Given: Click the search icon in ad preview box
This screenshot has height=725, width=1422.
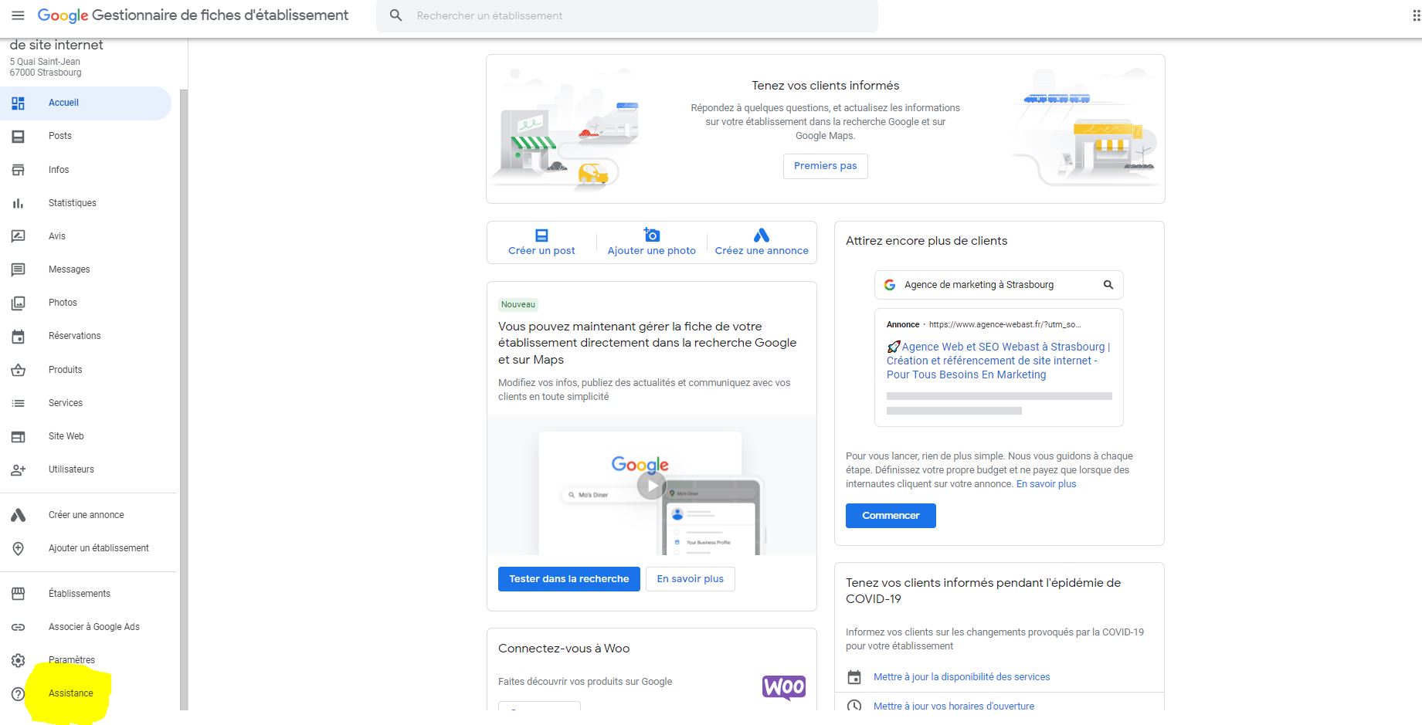Looking at the screenshot, I should tap(1108, 285).
